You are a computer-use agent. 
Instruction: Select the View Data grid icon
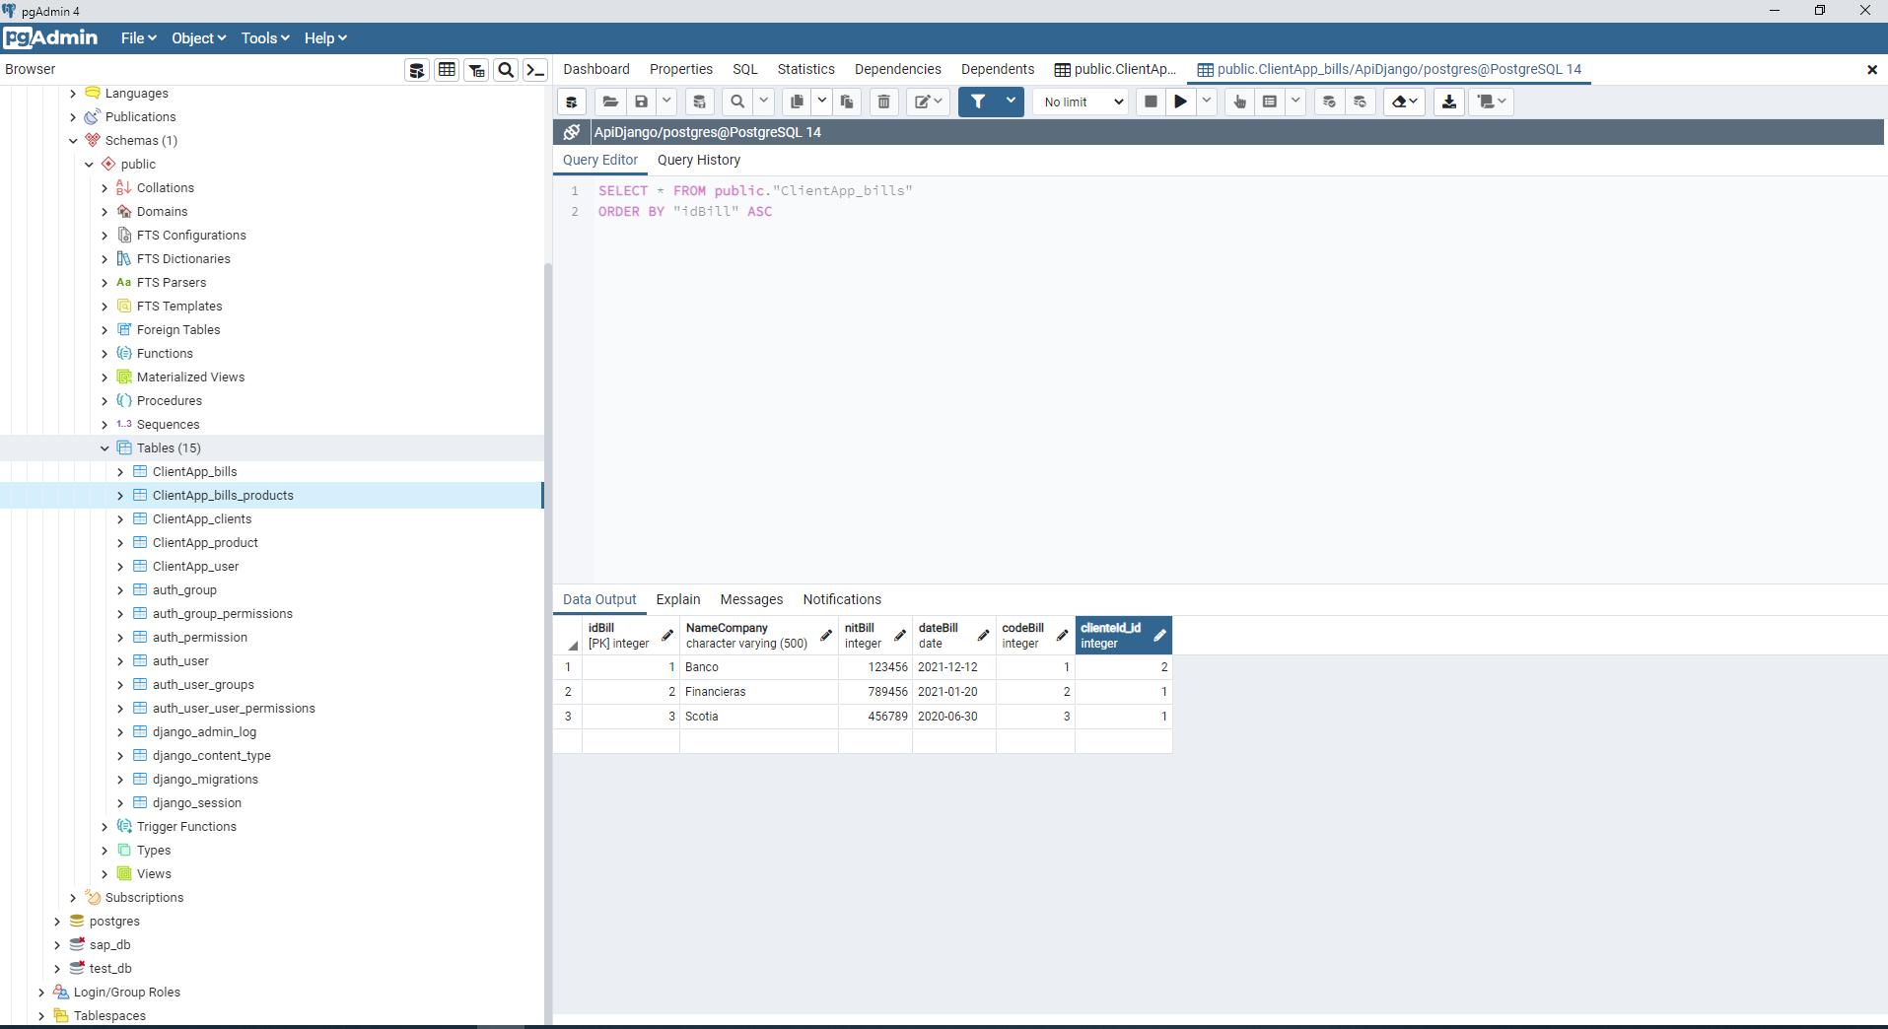click(x=447, y=69)
